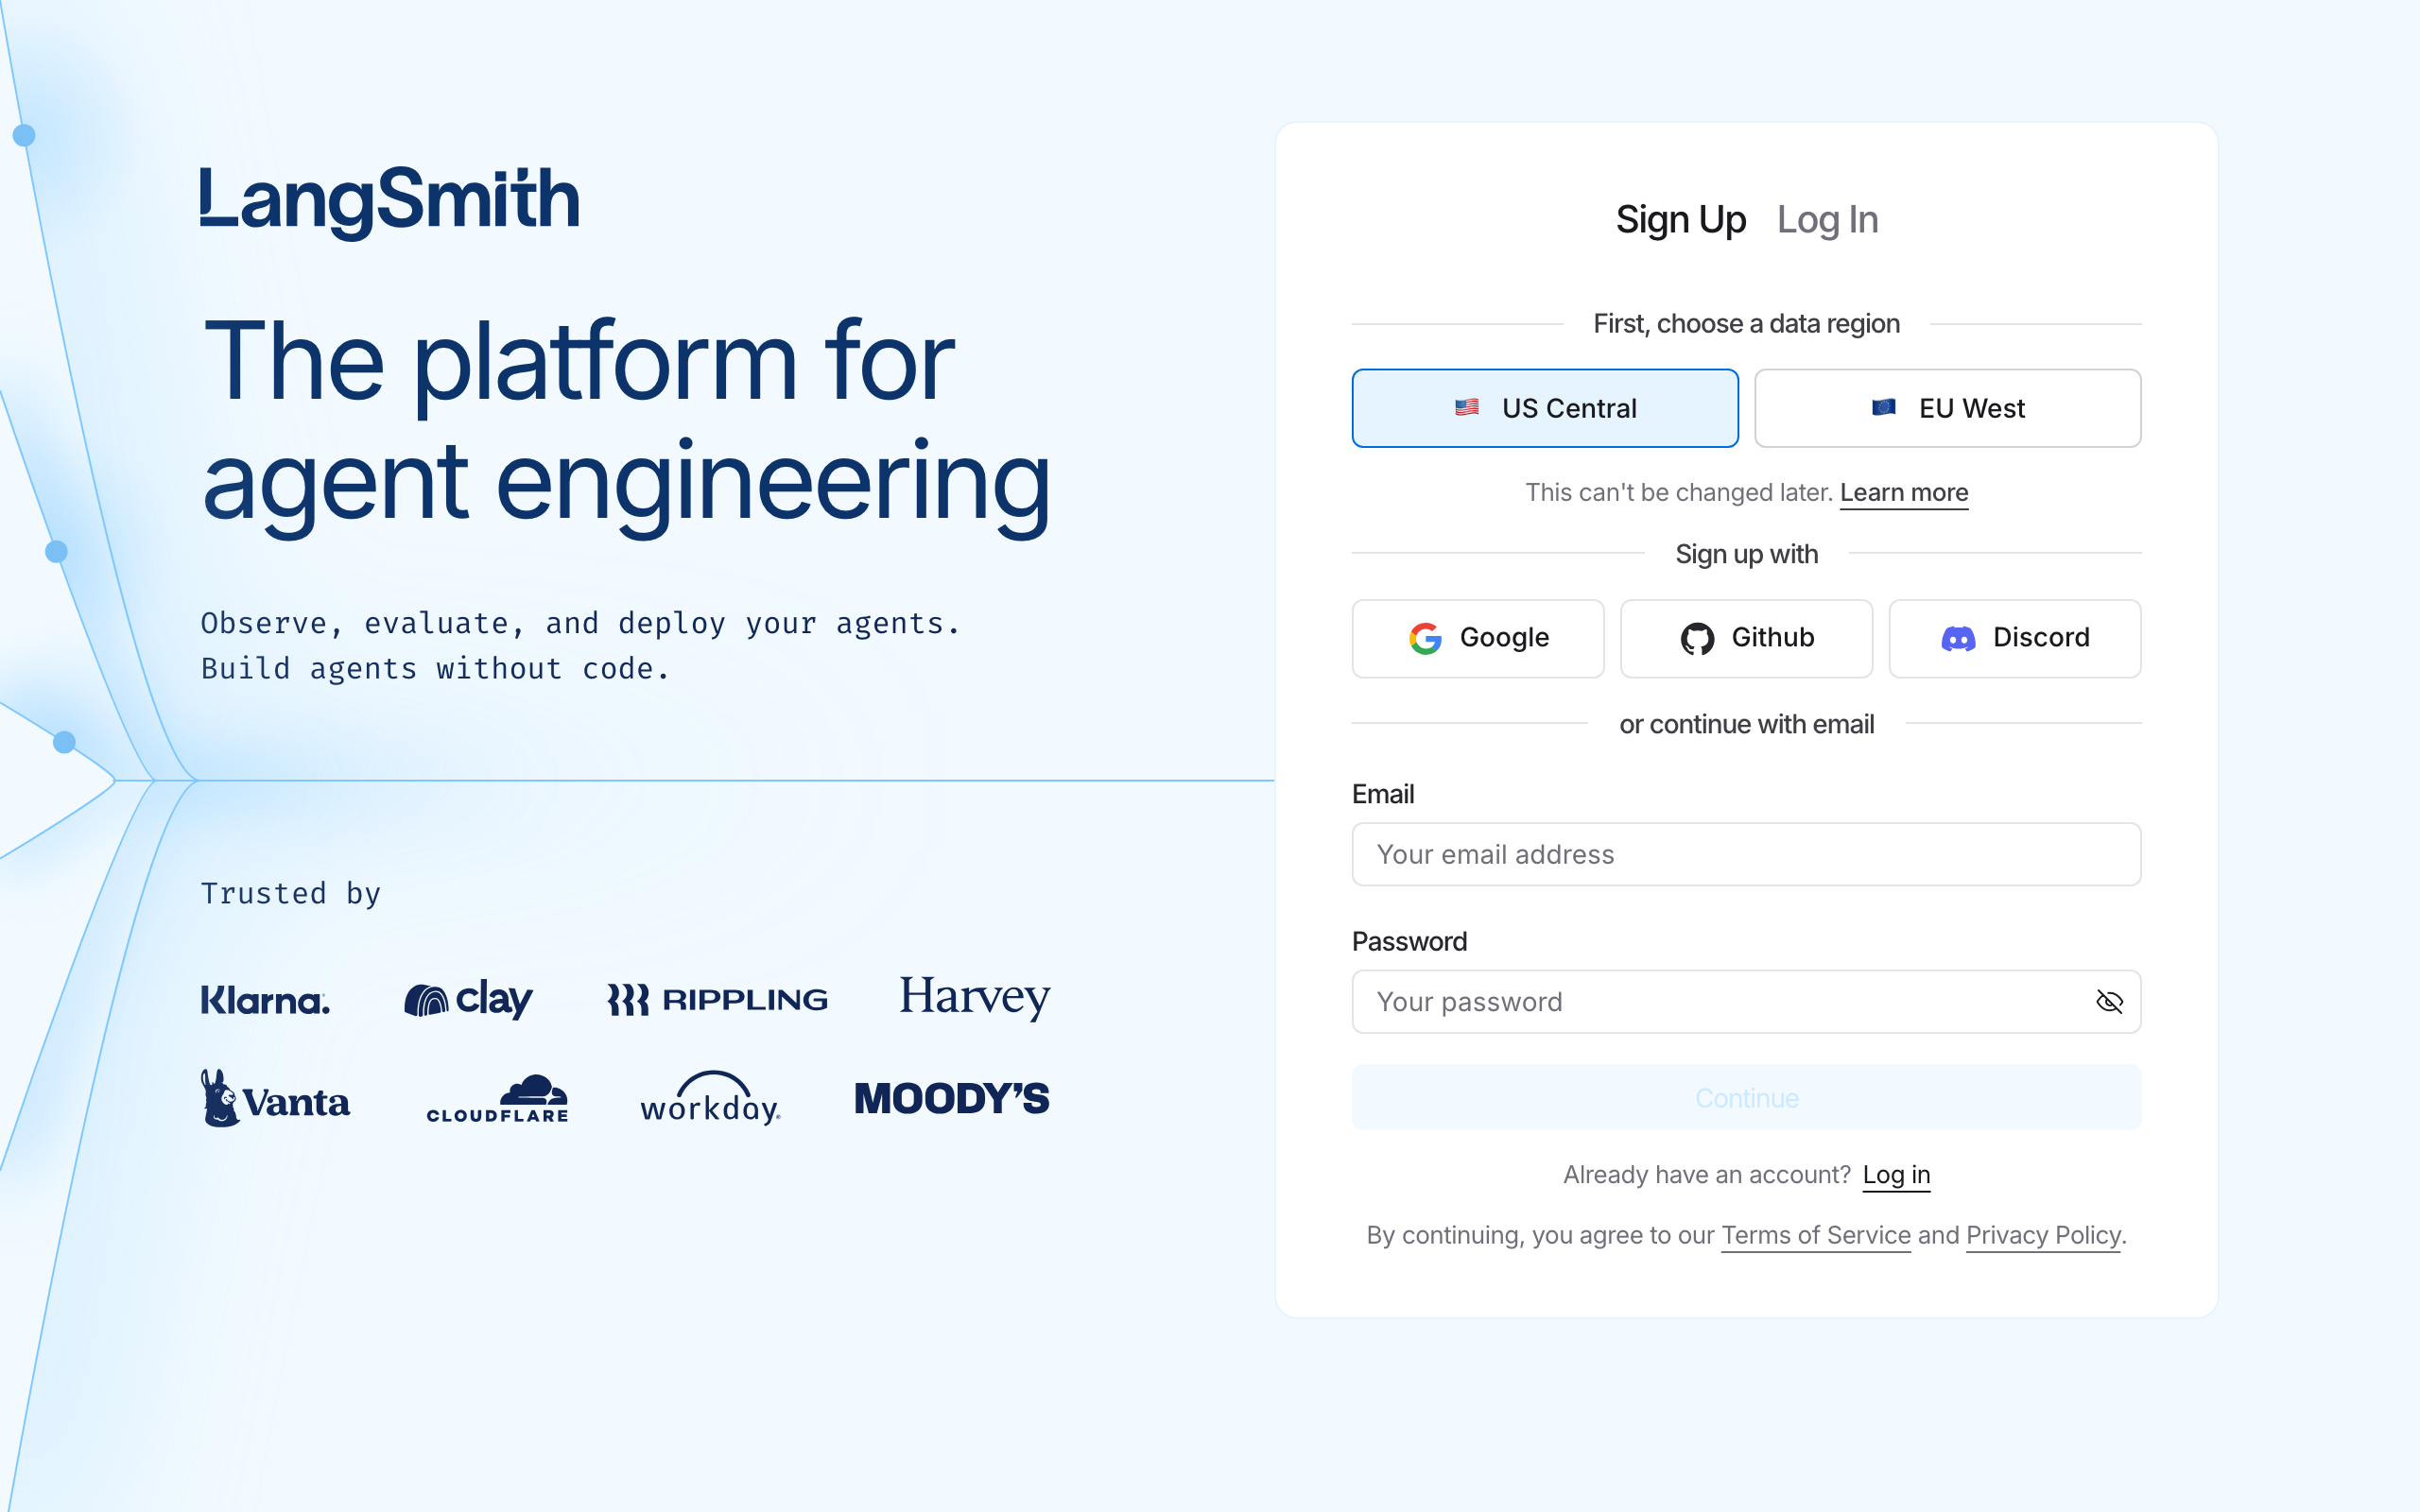Click the Cloudflare logo
This screenshot has width=2420, height=1512.
pos(497,1099)
